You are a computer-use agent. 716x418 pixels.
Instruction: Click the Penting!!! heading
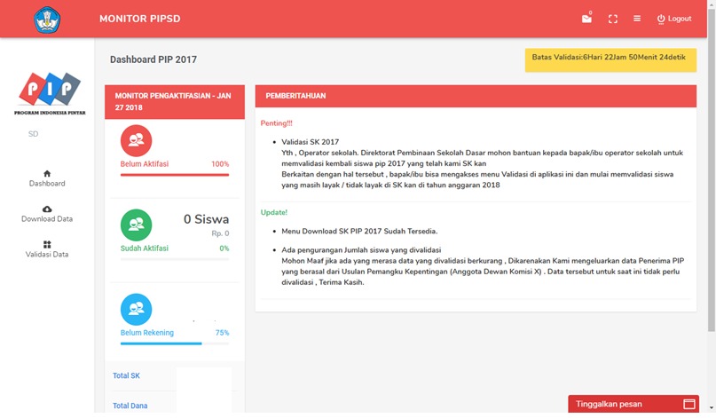276,123
